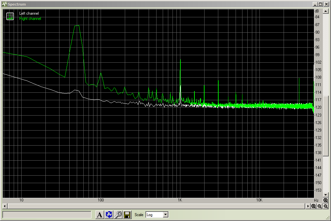The width and height of the screenshot is (331, 221).
Task: Open the wrench settings icon
Action: [118, 215]
